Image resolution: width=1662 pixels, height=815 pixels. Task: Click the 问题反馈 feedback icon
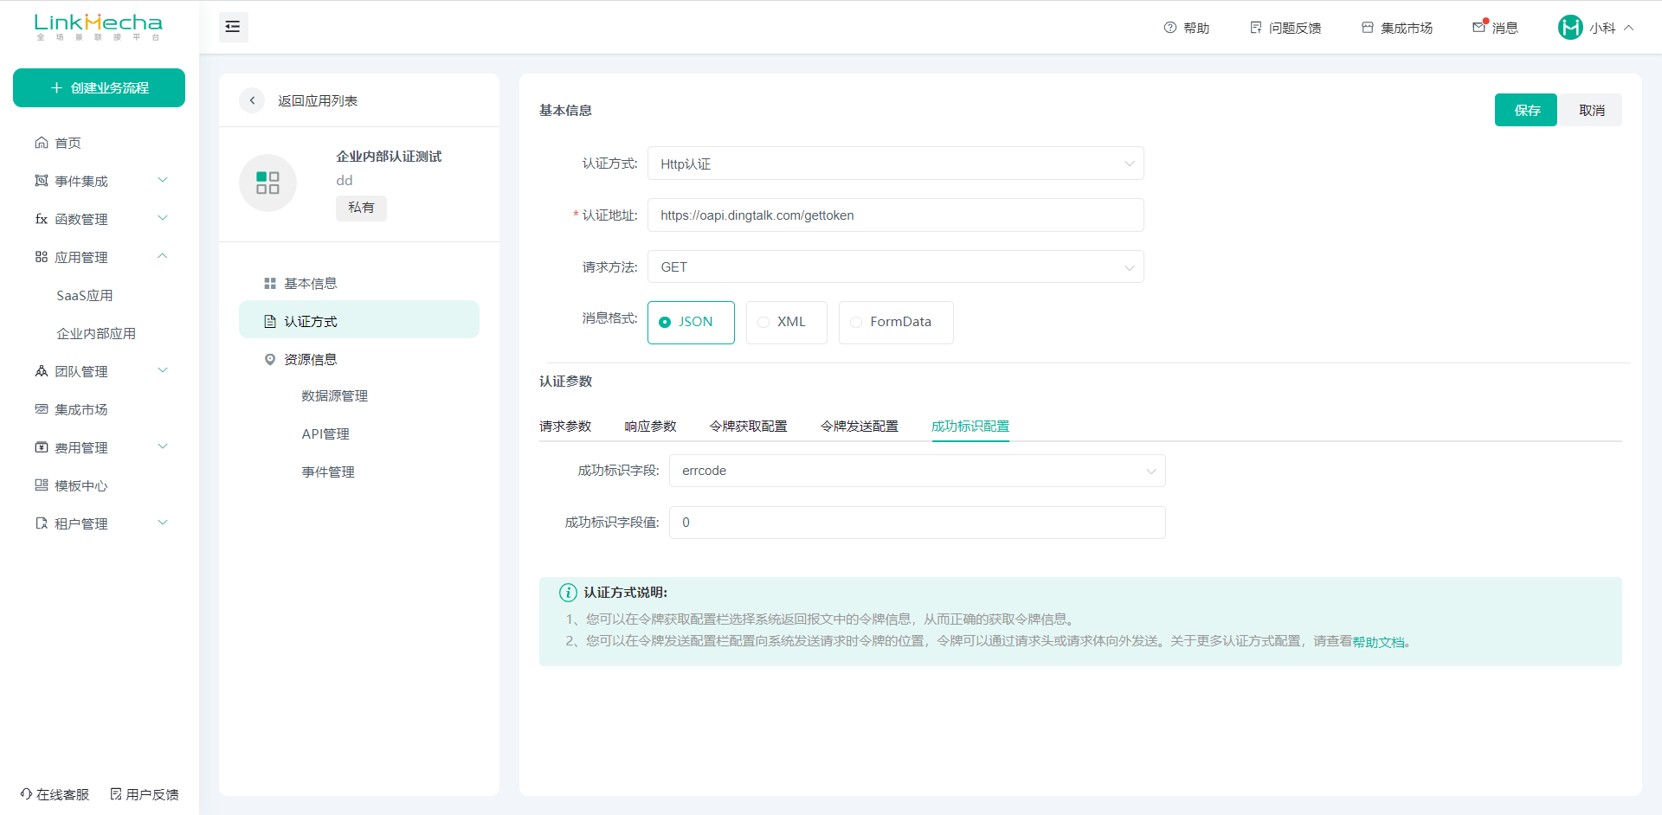[1256, 28]
